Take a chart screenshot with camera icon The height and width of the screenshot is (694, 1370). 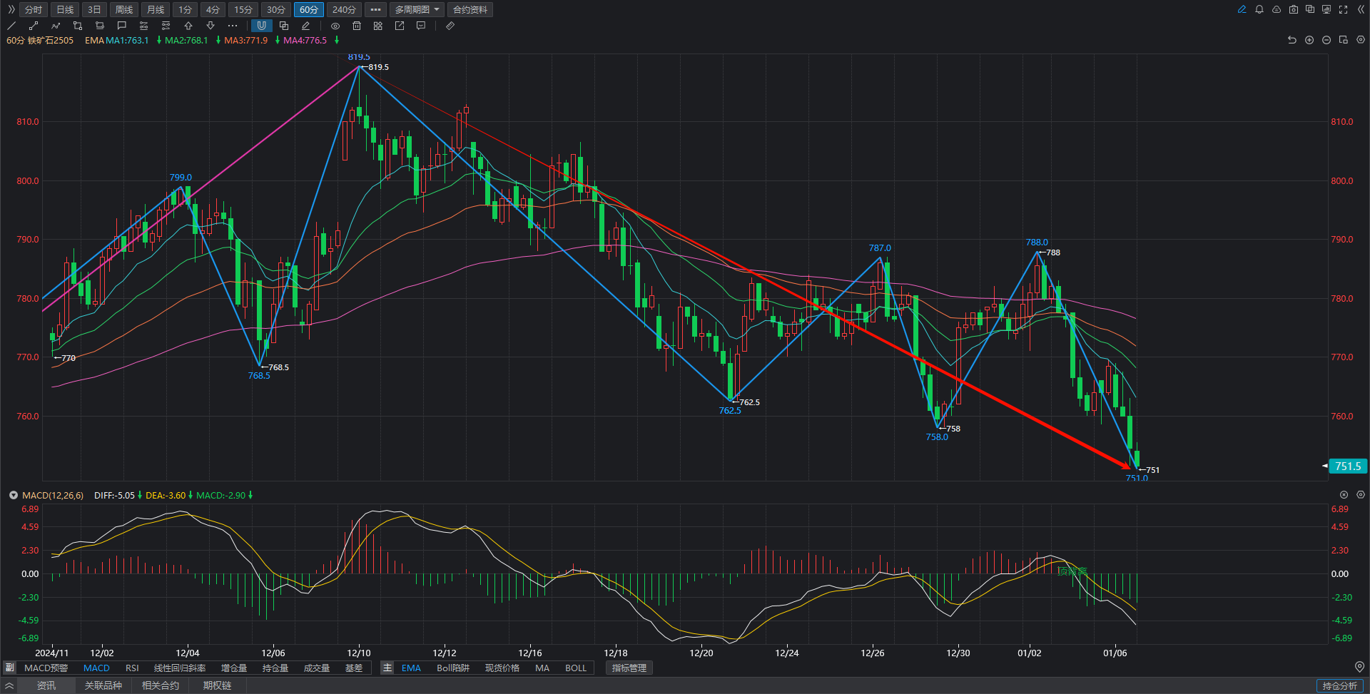[1294, 9]
